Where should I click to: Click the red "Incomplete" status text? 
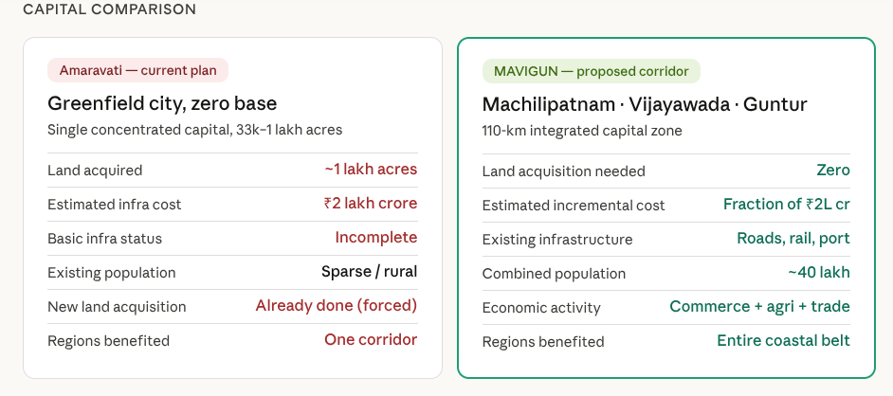[x=375, y=238]
